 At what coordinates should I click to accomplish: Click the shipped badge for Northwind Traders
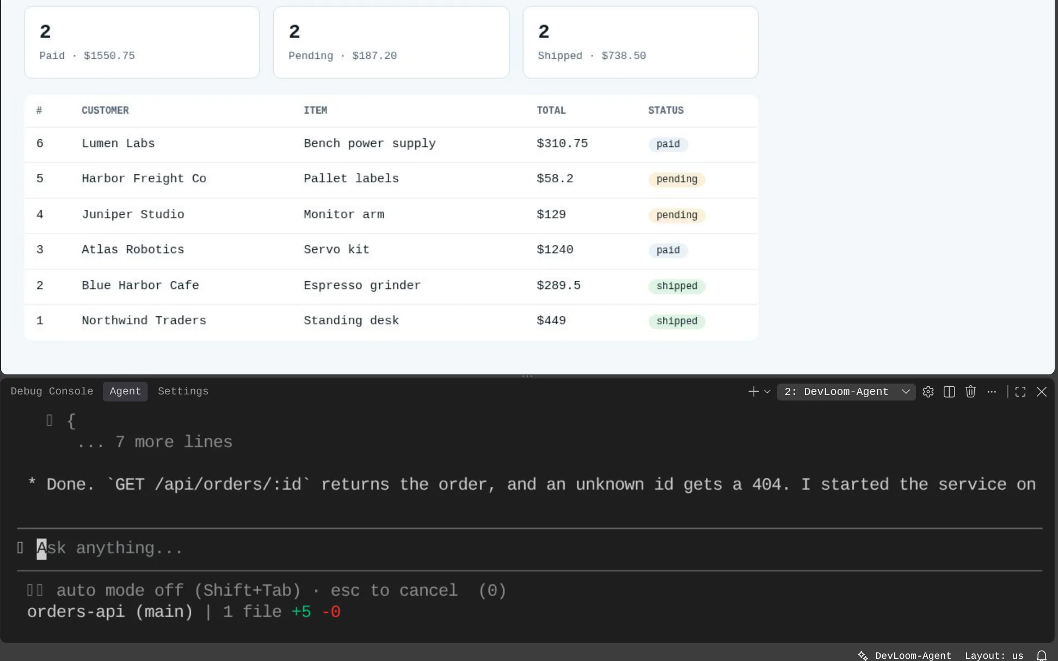(x=676, y=322)
